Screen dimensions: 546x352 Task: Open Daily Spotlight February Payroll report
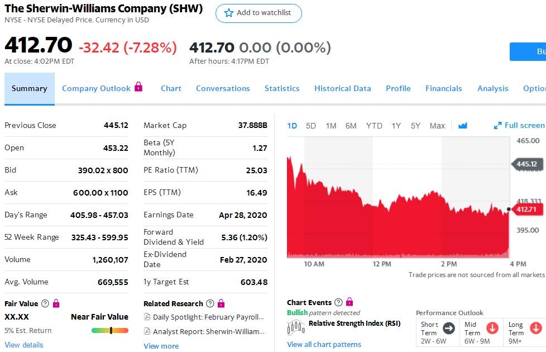204,317
